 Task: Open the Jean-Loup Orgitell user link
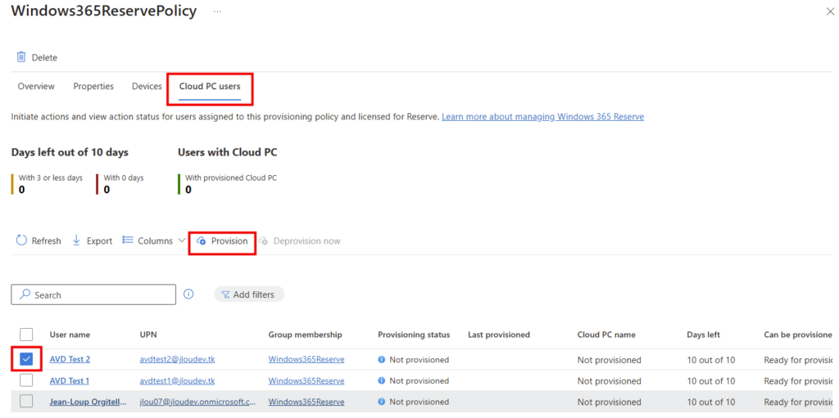(x=88, y=402)
